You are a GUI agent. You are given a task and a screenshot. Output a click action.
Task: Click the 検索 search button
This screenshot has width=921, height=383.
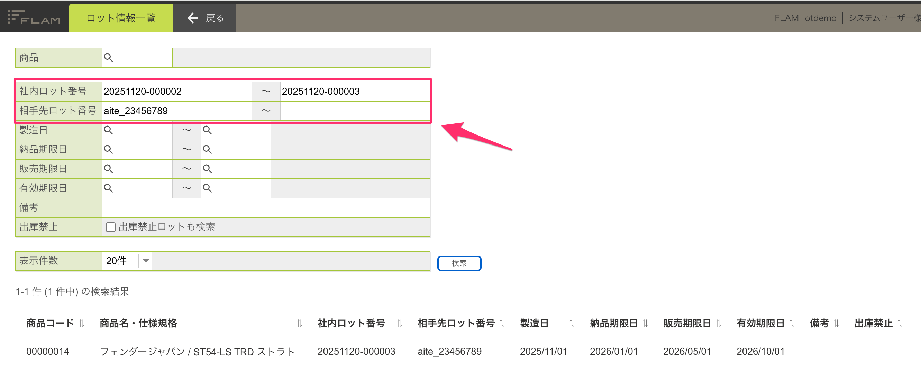coord(459,263)
